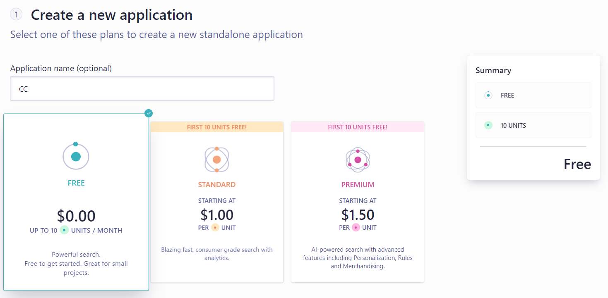Viewport: 608px width, 298px height.
Task: Click the FREE icon in Summary panel
Action: click(x=488, y=95)
